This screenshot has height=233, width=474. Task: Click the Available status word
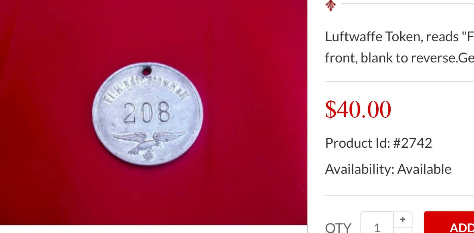(x=424, y=169)
